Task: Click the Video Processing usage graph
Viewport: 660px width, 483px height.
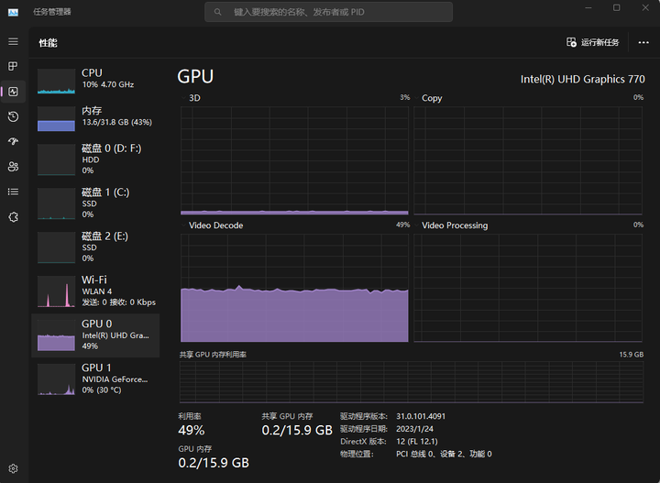Action: click(x=528, y=288)
